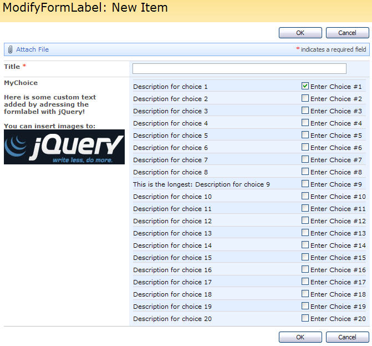This screenshot has height=346, width=372.
Task: Tick the Enter Choice #7 checkbox
Action: [x=305, y=159]
